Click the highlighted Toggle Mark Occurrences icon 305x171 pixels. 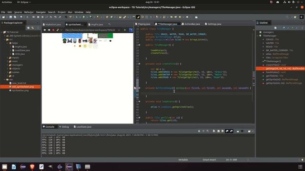[138, 17]
